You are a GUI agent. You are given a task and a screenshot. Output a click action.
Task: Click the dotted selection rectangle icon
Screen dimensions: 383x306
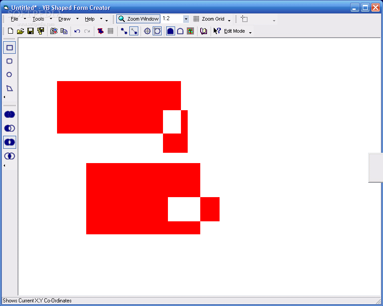click(244, 19)
